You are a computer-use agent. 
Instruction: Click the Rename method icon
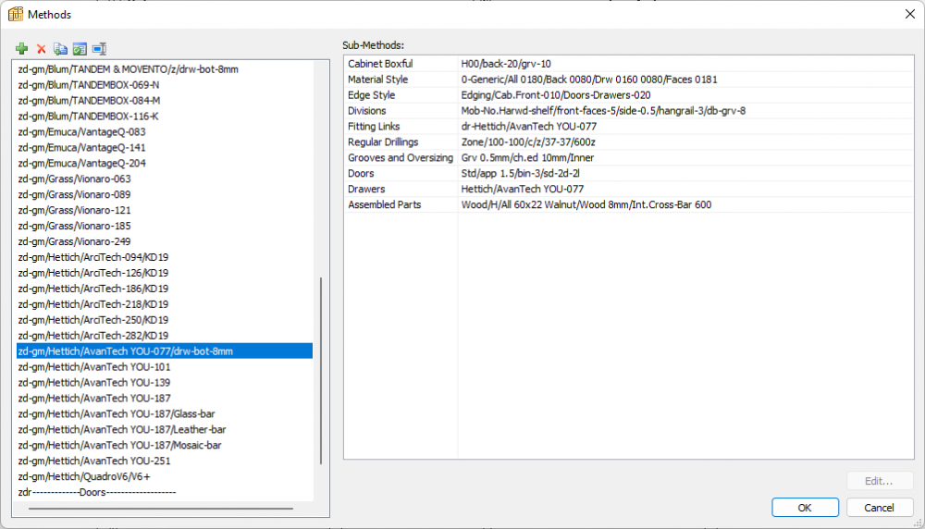click(x=99, y=49)
